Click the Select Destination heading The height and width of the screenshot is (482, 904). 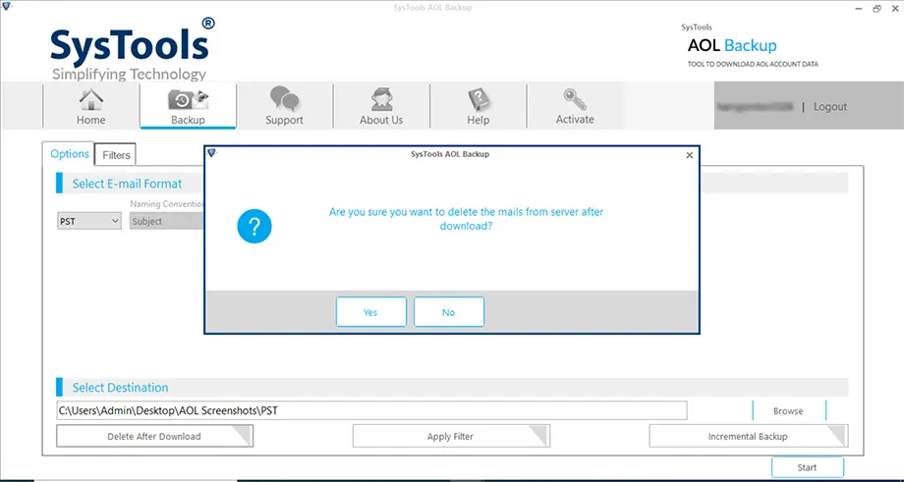[120, 388]
